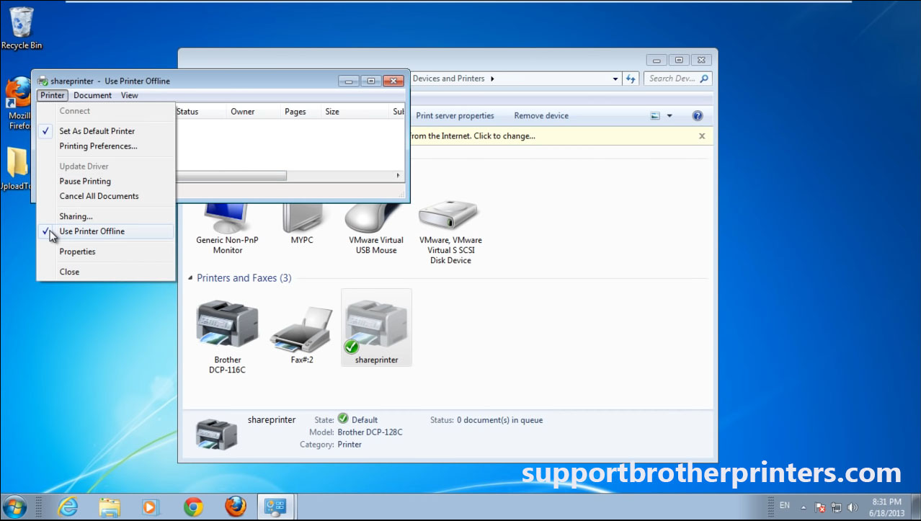Click Remove device on the toolbar

[540, 115]
